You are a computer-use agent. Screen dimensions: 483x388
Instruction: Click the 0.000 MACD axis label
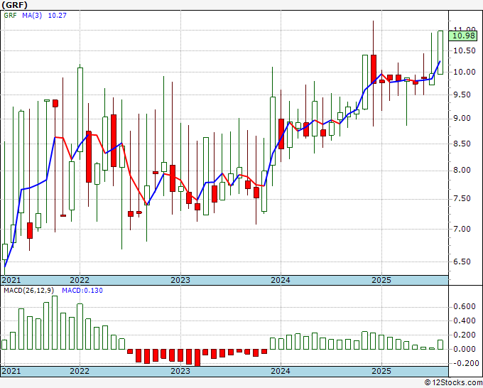(465, 349)
